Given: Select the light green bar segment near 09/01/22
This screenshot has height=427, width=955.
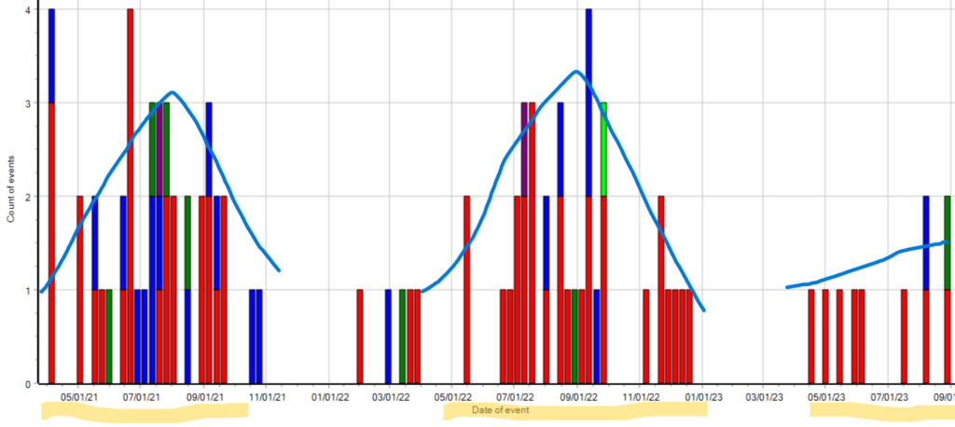Looking at the screenshot, I should (x=604, y=149).
